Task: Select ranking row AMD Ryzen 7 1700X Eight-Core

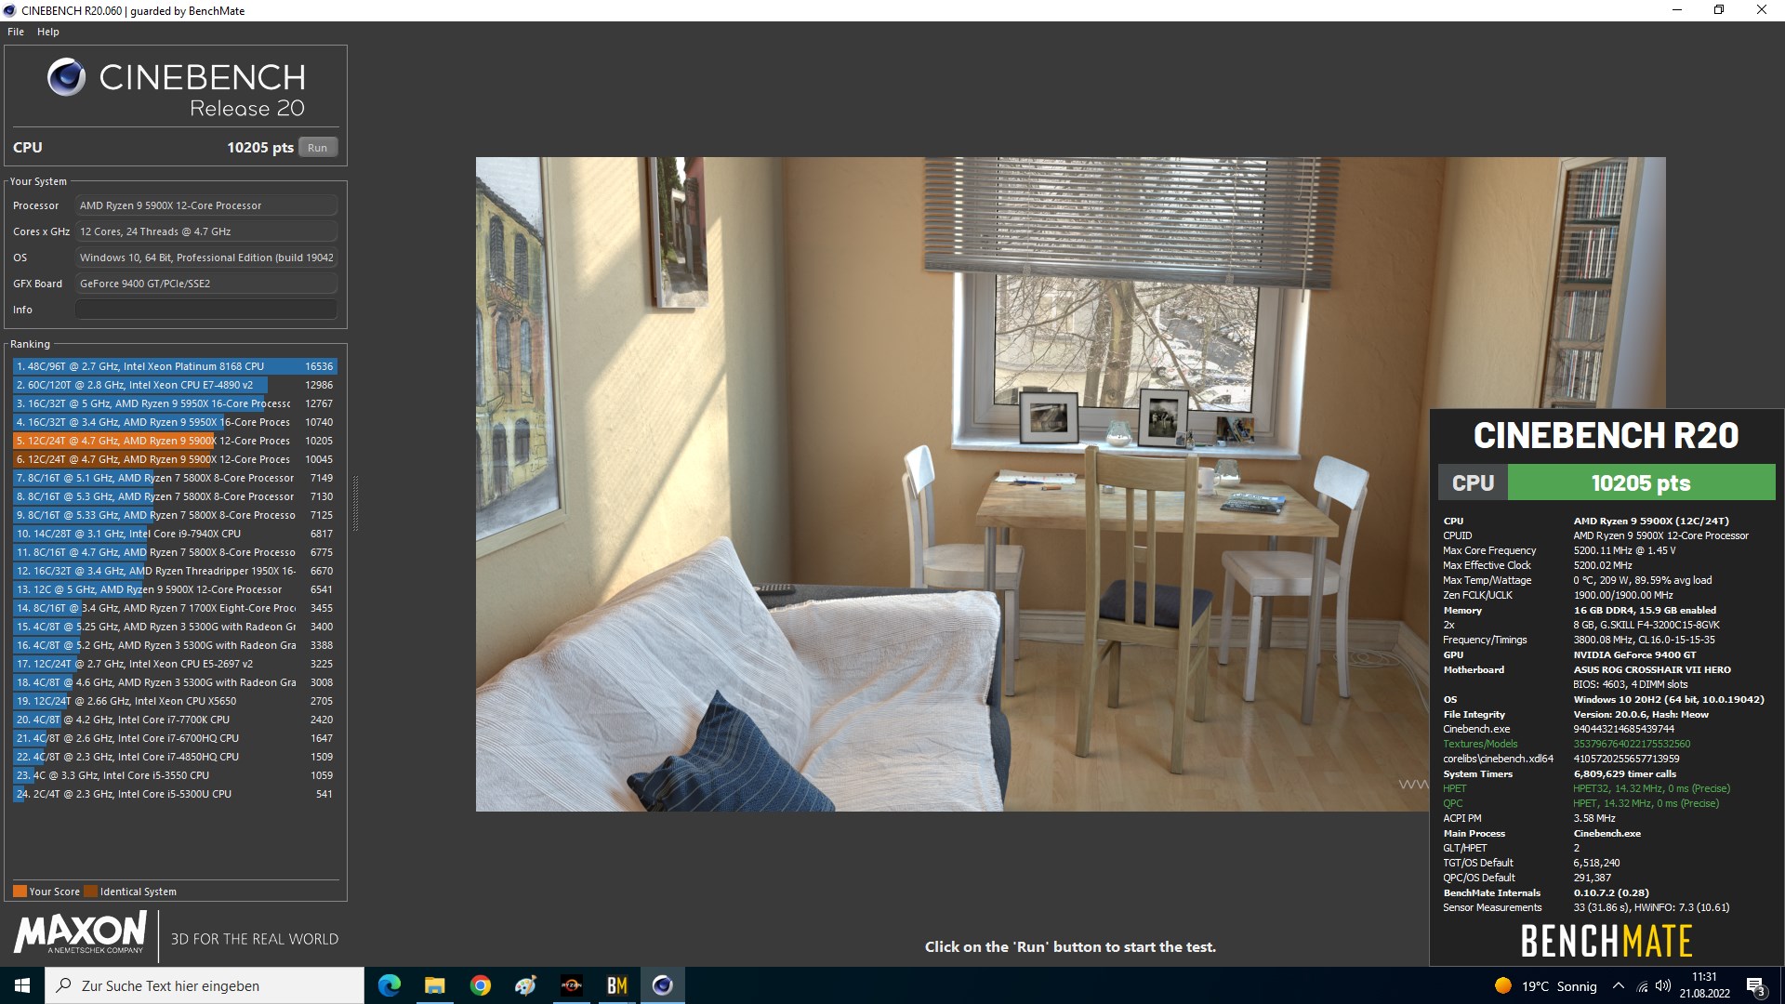Action: (x=175, y=608)
